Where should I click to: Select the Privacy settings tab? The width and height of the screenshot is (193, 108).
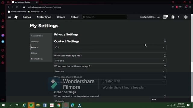(34, 47)
